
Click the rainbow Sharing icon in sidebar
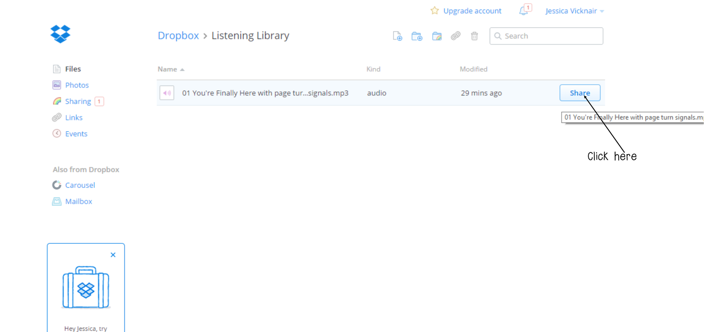[57, 101]
